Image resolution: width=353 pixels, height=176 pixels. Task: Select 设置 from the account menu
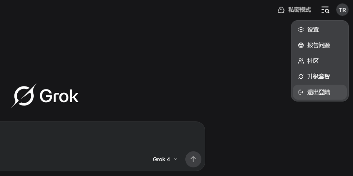(313, 30)
